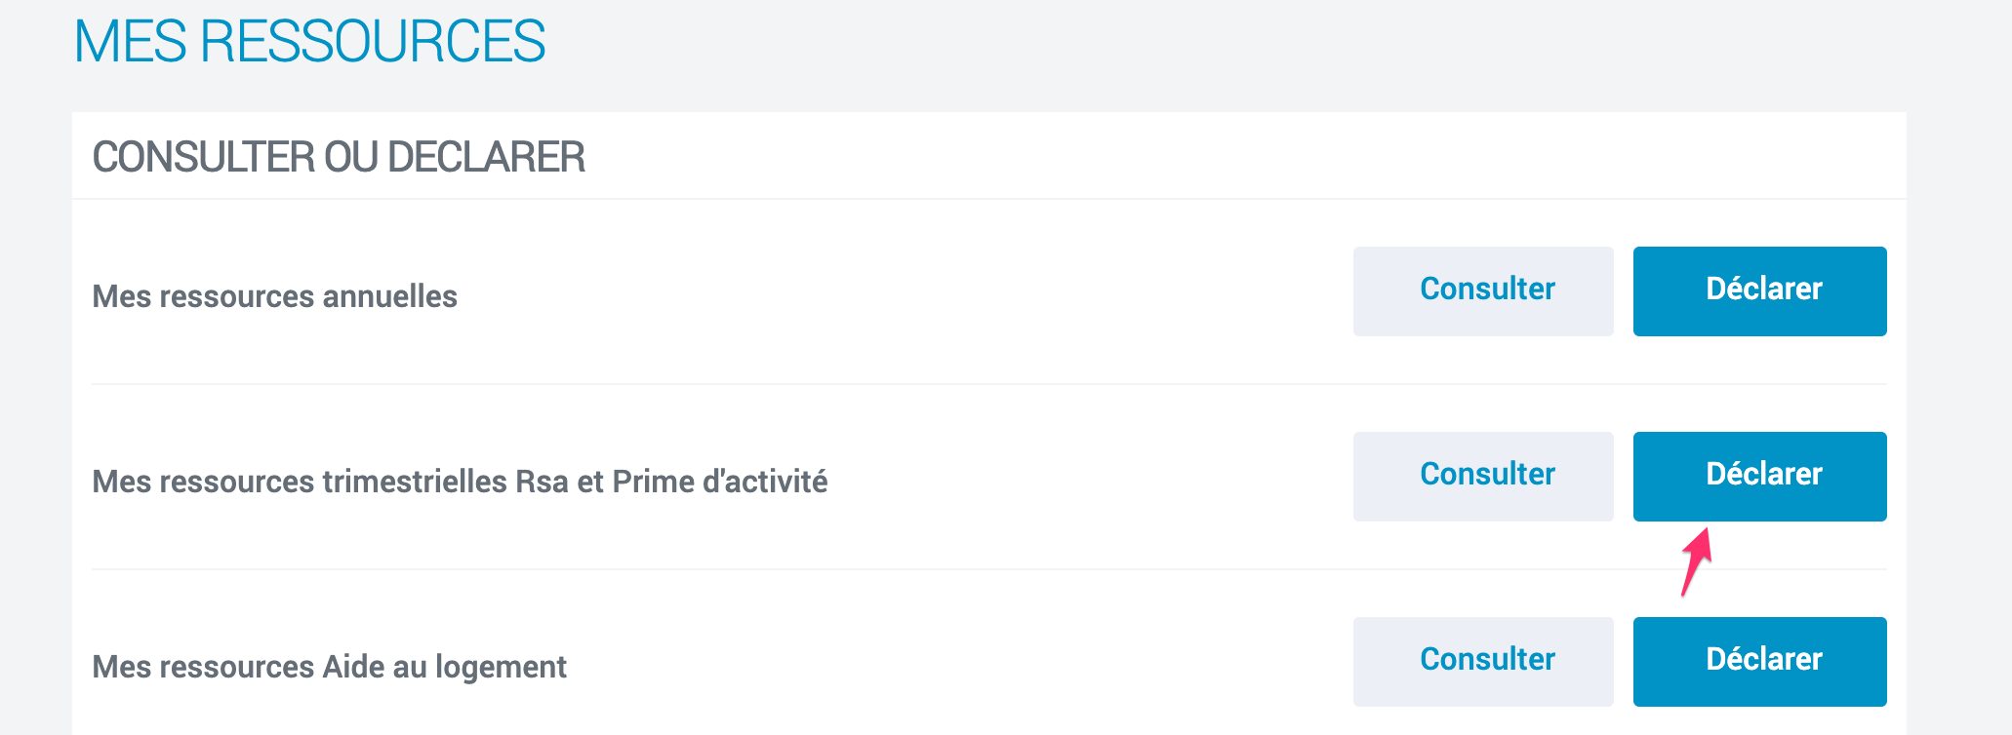Select the Mes ressources Aide au logement label
The width and height of the screenshot is (2012, 735).
click(329, 667)
